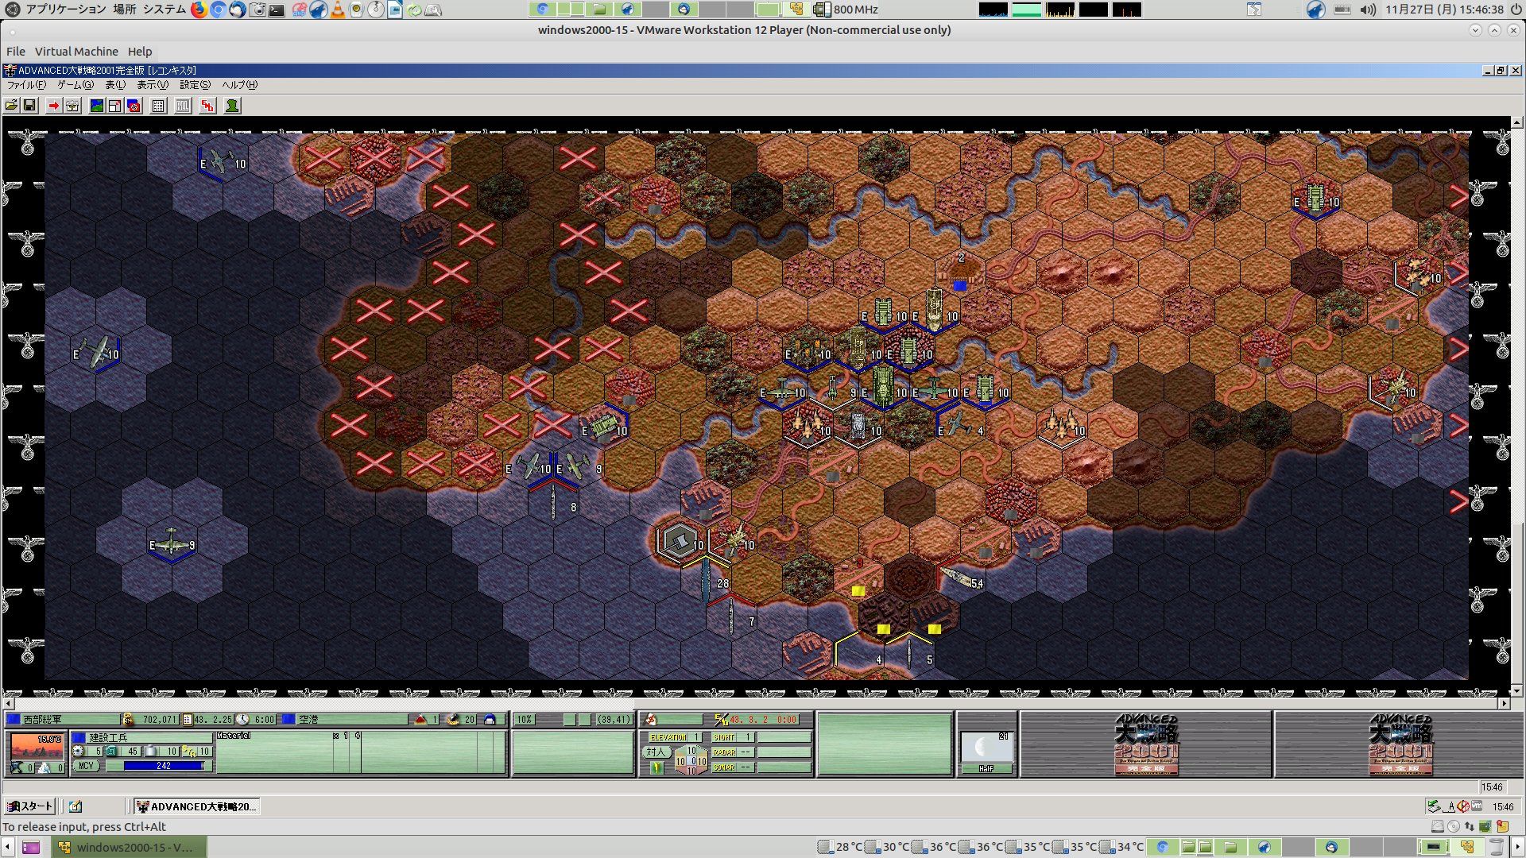This screenshot has width=1526, height=858.
Task: Click the yellow 対人 weapon icon below
Action: click(656, 767)
